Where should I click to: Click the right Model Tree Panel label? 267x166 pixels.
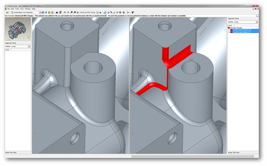click(x=234, y=152)
